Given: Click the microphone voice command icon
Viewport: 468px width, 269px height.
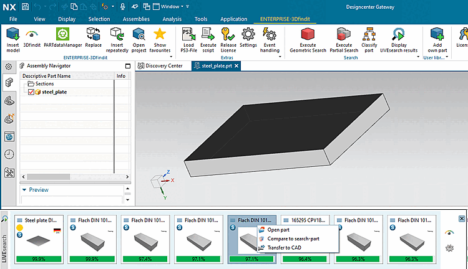Looking at the screenshot, I should [x=122, y=7].
